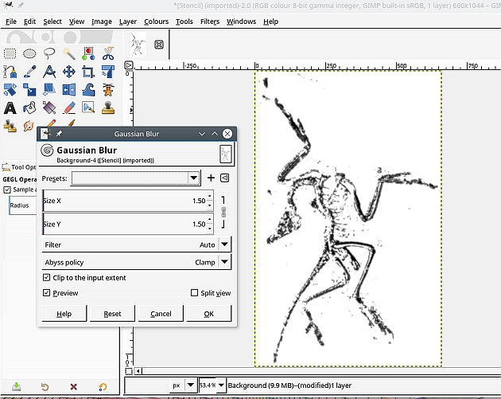Choose the Scissors Select tool
Screen dimensions: 501x399
[x=108, y=53]
